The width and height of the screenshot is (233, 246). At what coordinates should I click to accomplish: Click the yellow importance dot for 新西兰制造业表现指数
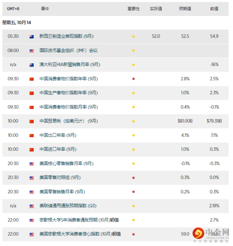[x=133, y=36]
